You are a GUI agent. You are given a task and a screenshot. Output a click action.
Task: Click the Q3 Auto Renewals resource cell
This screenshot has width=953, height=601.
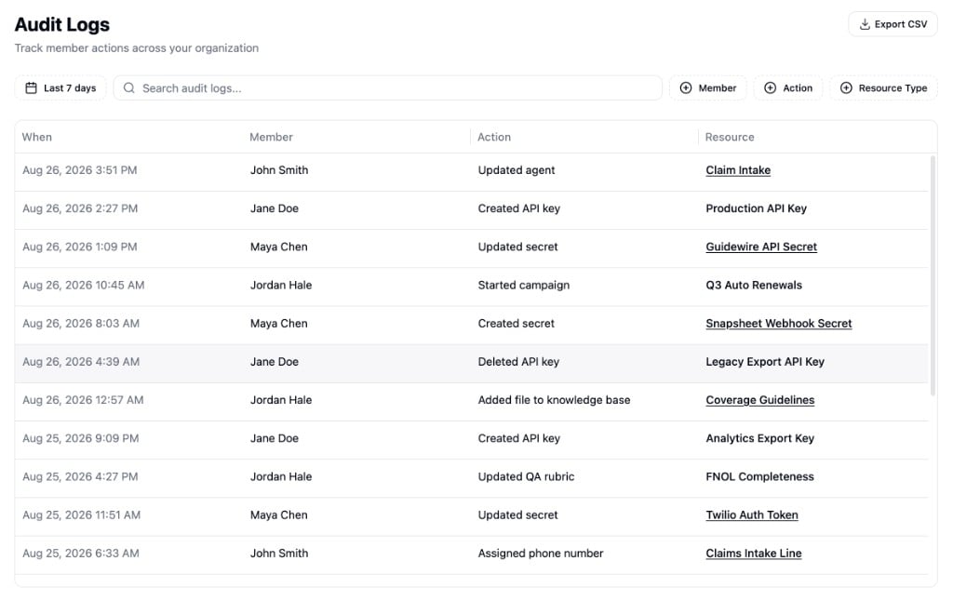pyautogui.click(x=754, y=286)
